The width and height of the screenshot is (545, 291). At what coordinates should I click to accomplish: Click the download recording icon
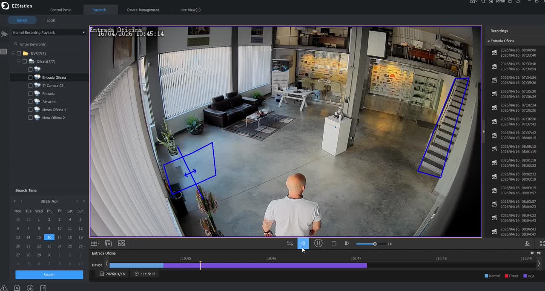tap(527, 243)
